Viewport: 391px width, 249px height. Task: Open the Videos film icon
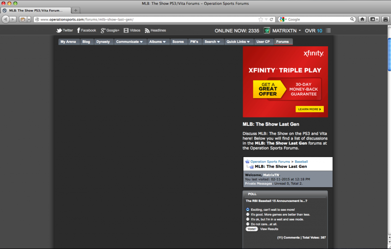pos(126,31)
